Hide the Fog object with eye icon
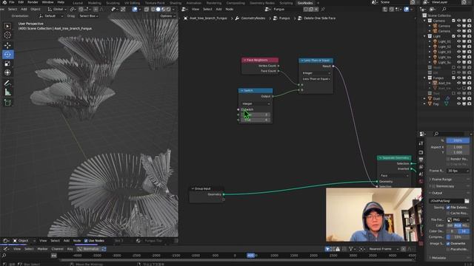Viewport: 474px width, 266px height. 458,103
